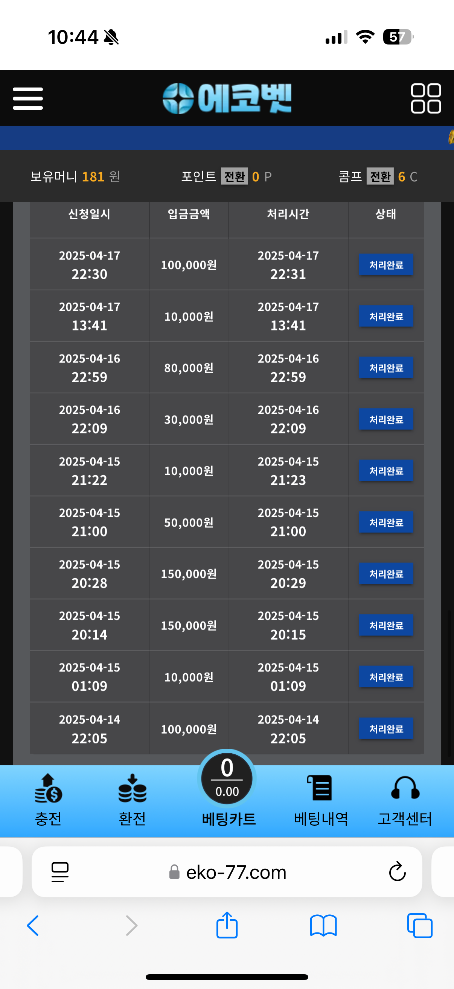Select the 2025-04-14 22:05 request date cell
454x989 pixels.
coord(89,728)
